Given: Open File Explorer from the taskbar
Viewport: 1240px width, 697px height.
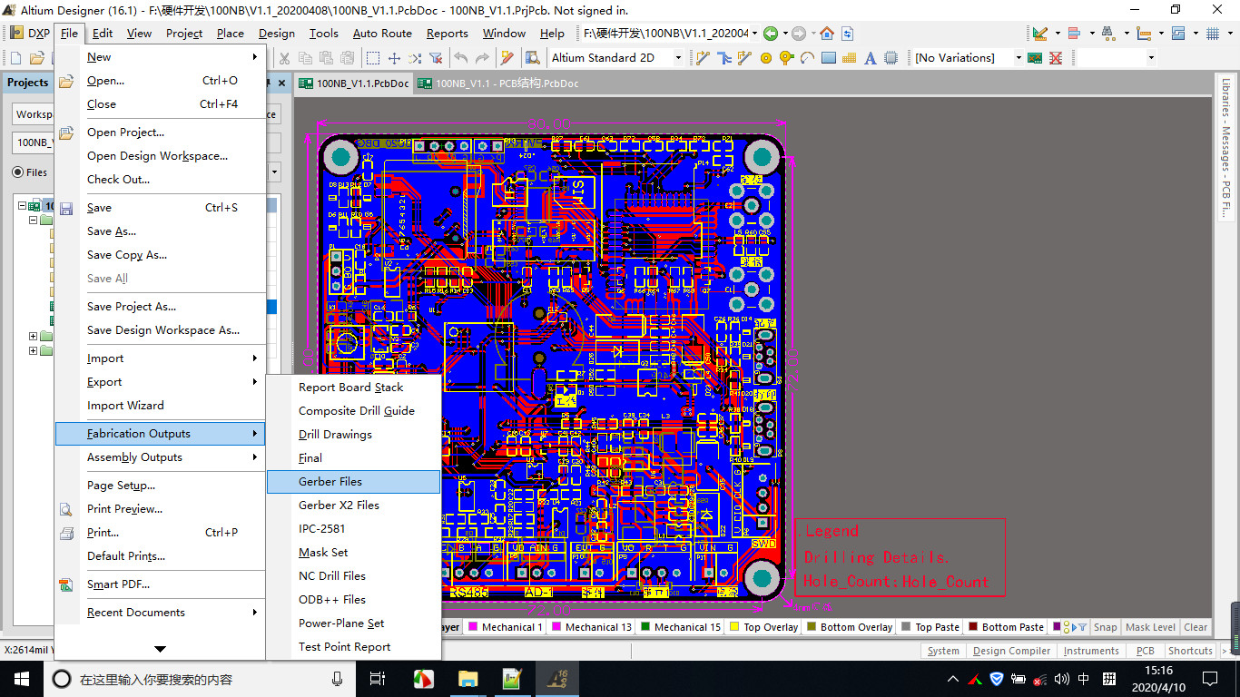Looking at the screenshot, I should [467, 679].
